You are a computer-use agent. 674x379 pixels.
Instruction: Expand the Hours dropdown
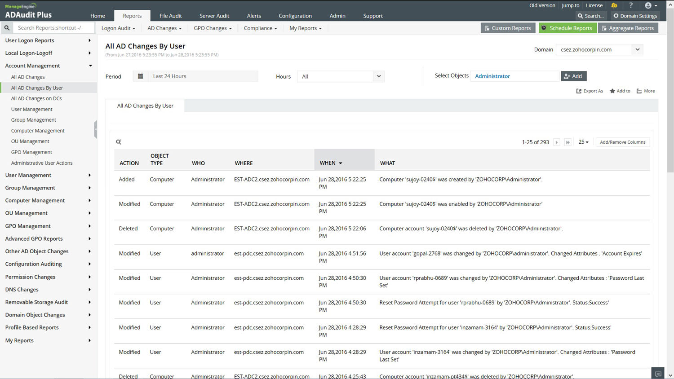(x=378, y=76)
